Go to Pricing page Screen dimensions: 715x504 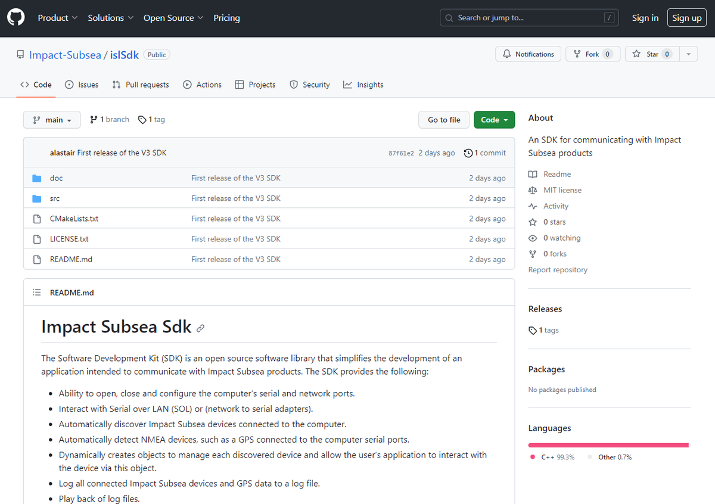tap(226, 18)
